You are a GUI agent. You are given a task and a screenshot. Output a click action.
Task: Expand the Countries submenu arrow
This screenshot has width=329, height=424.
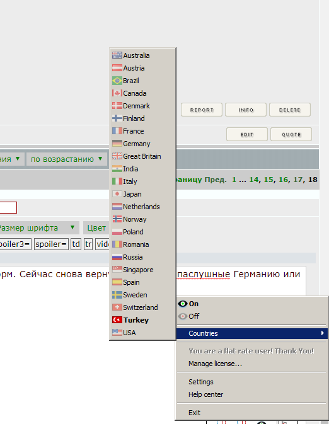322,333
